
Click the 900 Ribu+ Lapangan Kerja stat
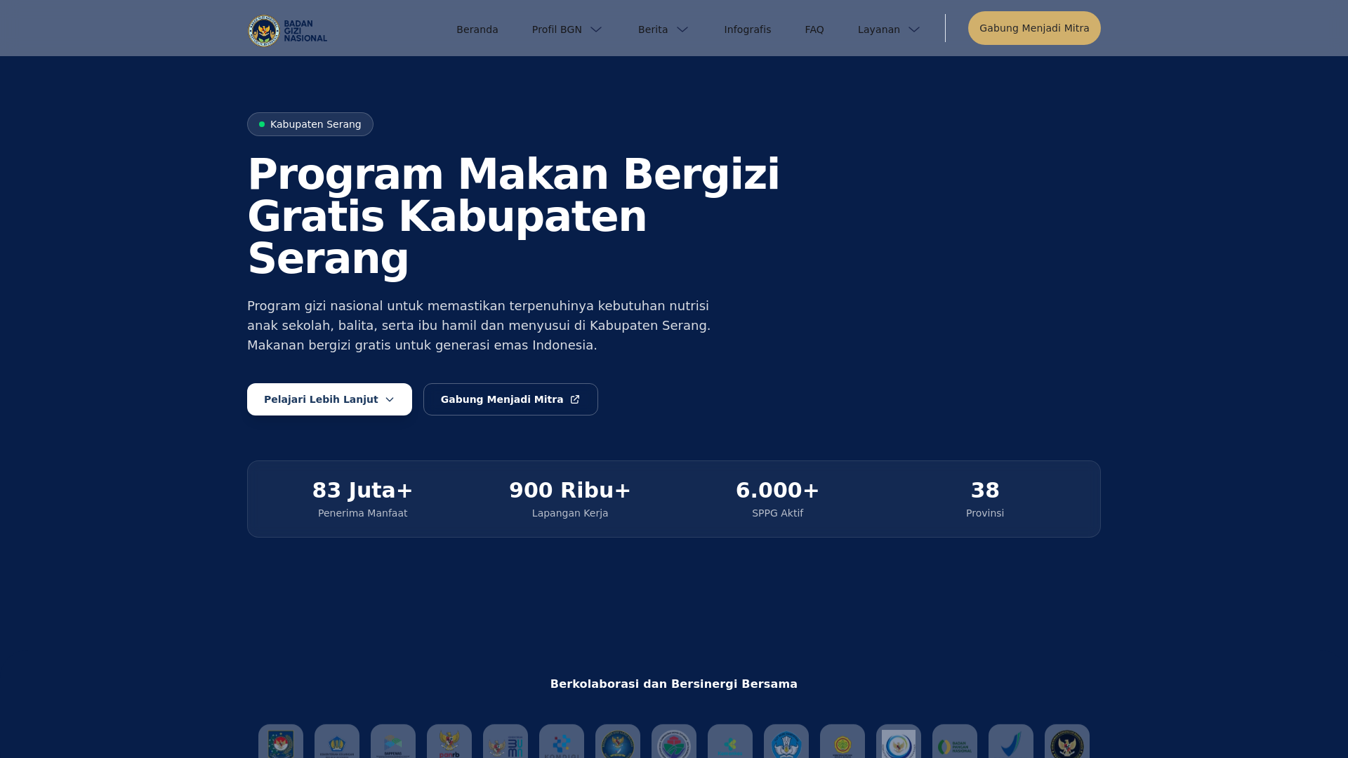[x=570, y=499]
